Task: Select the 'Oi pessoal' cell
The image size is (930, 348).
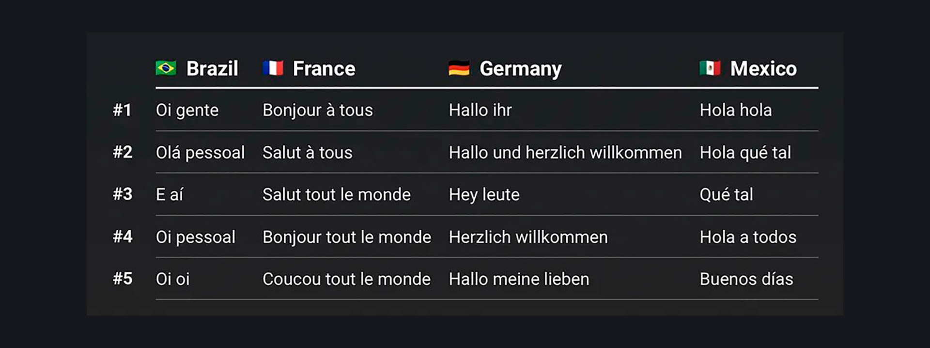Action: tap(195, 237)
